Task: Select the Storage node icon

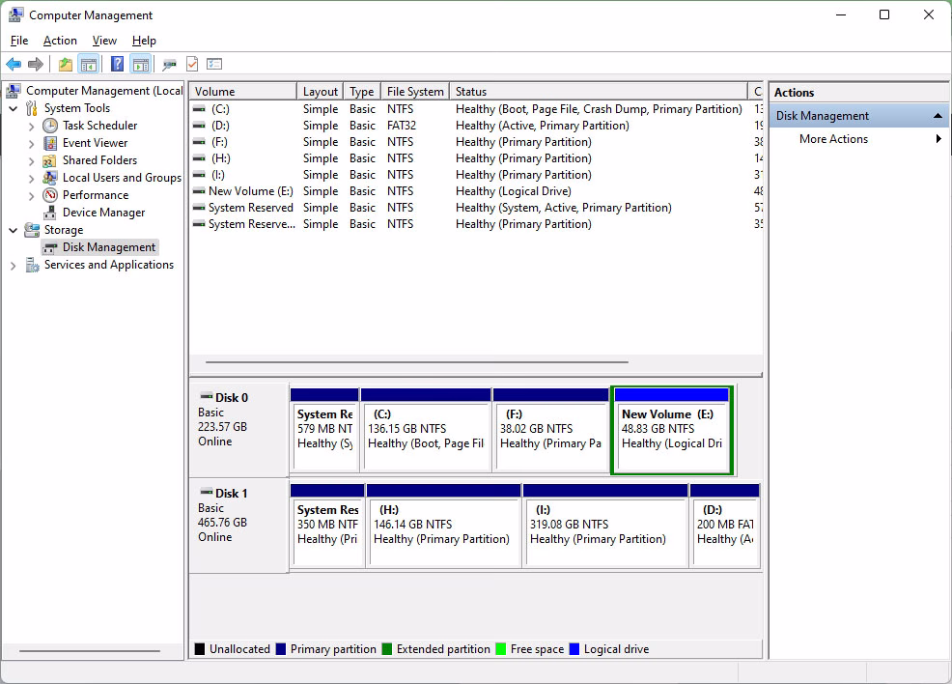Action: pyautogui.click(x=32, y=230)
